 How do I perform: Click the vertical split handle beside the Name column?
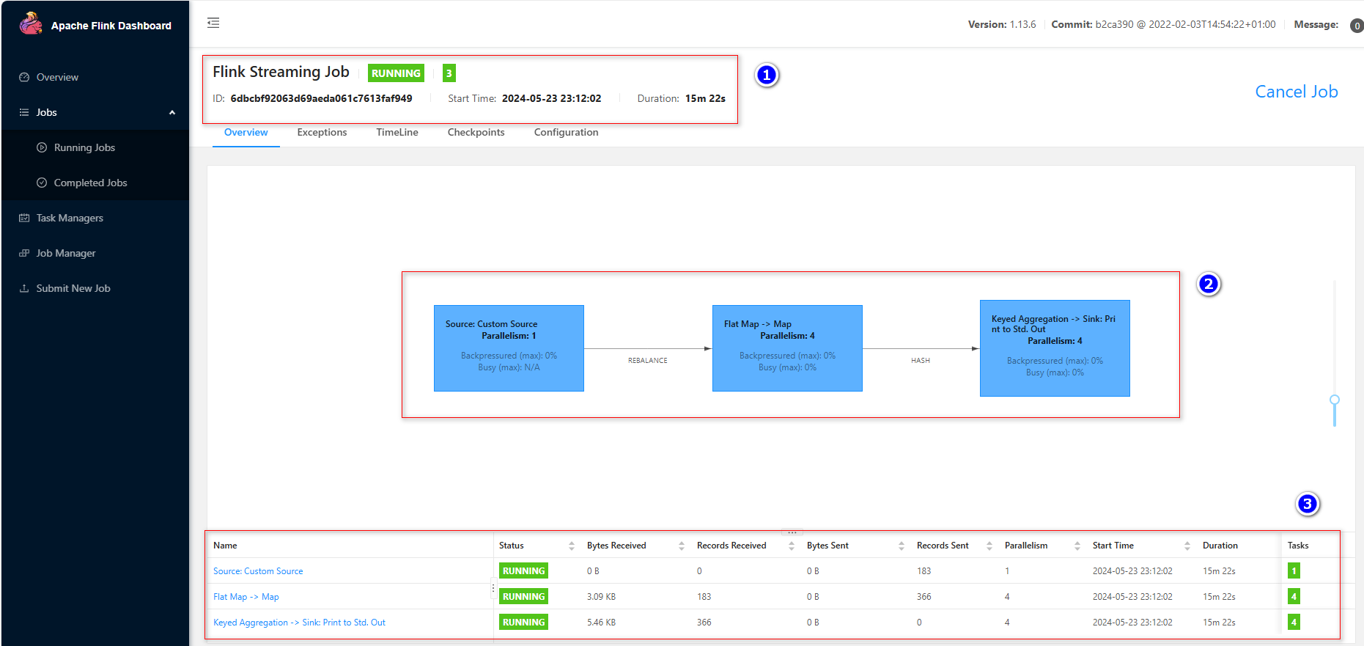point(493,588)
